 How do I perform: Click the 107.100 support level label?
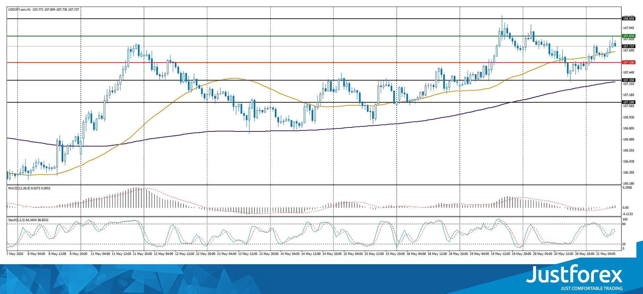click(628, 102)
